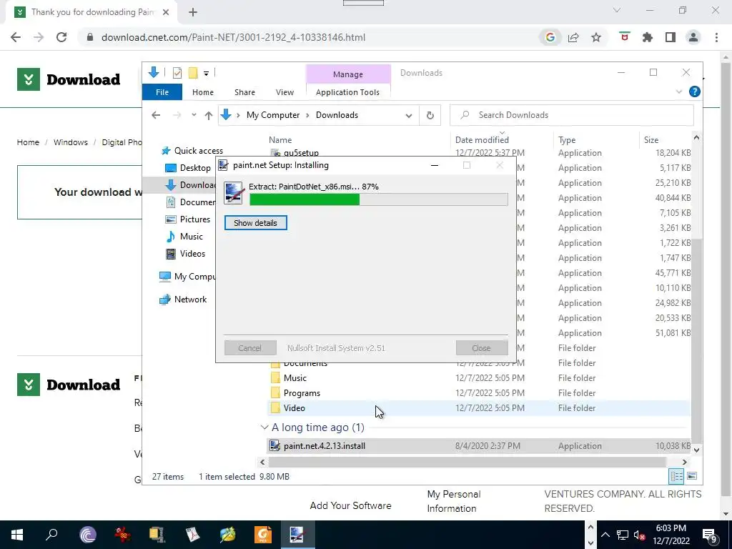
Task: Select Videos in the navigation pane
Action: click(x=186, y=254)
